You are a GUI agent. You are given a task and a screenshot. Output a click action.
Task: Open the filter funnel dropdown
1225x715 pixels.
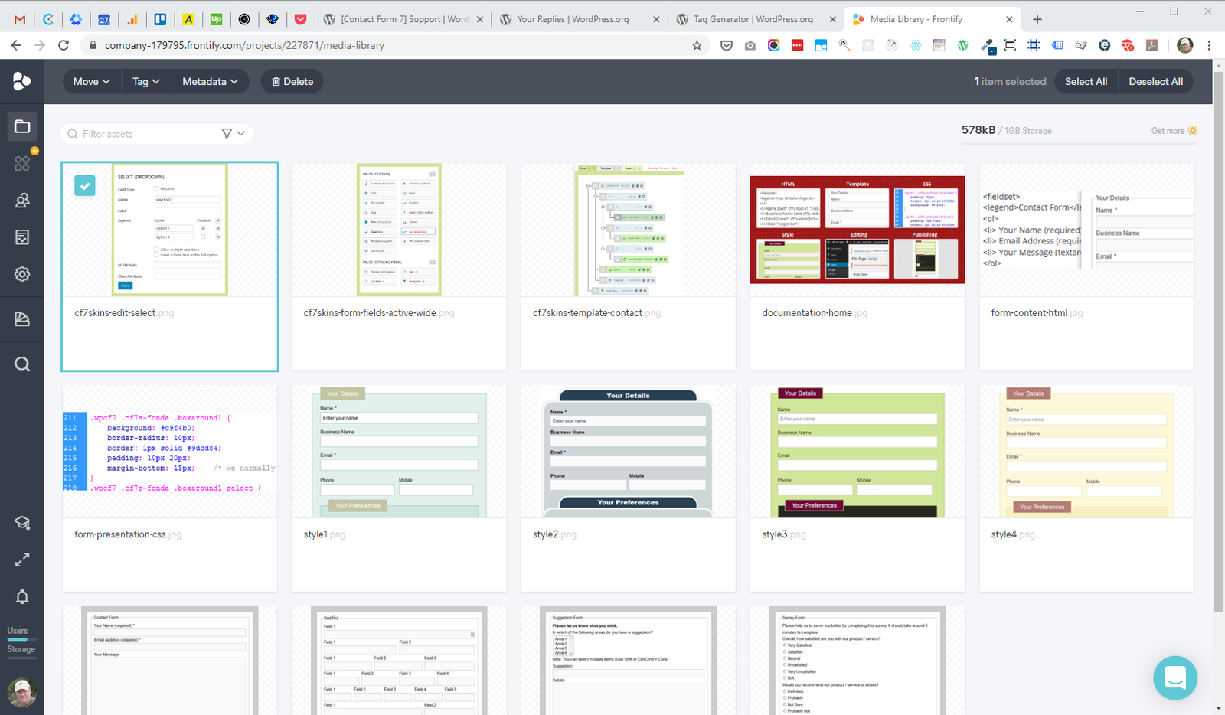tap(234, 133)
